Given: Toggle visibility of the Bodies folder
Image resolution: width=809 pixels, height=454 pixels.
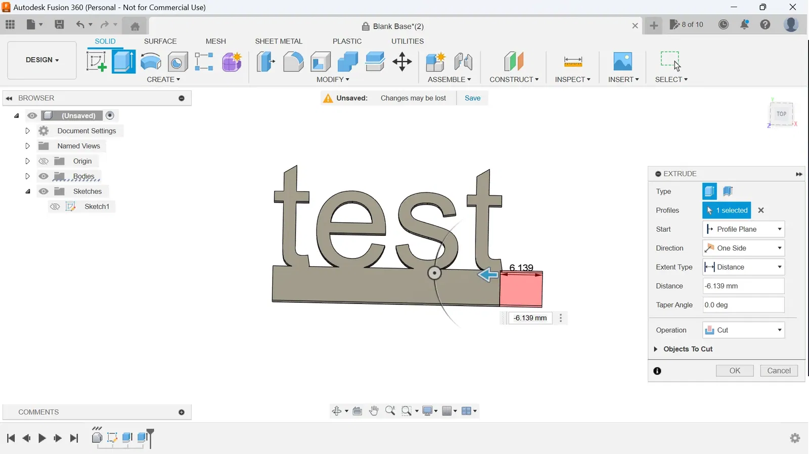Looking at the screenshot, I should [43, 176].
